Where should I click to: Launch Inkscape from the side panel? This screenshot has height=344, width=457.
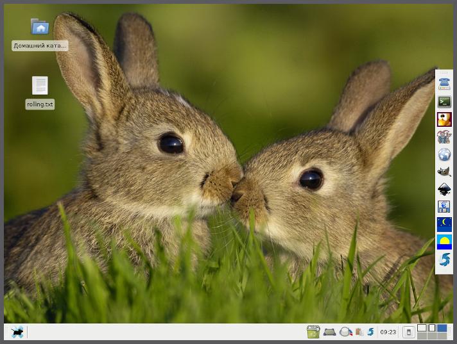tap(444, 189)
